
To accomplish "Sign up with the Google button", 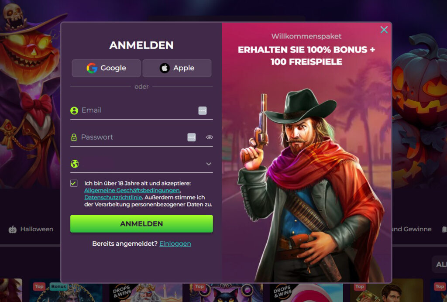I will click(x=106, y=68).
